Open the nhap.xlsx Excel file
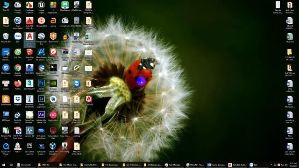The height and width of the screenshot is (168, 299). coord(290,38)
